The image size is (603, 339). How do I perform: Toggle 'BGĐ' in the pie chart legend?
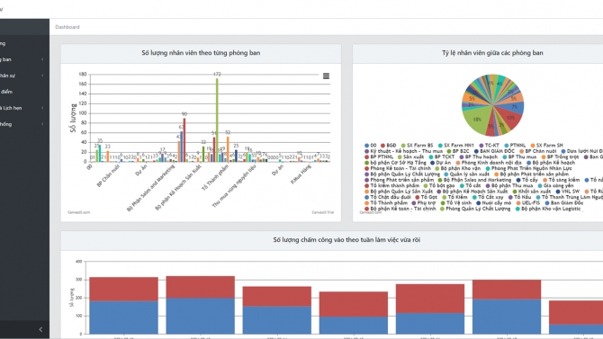(389, 146)
